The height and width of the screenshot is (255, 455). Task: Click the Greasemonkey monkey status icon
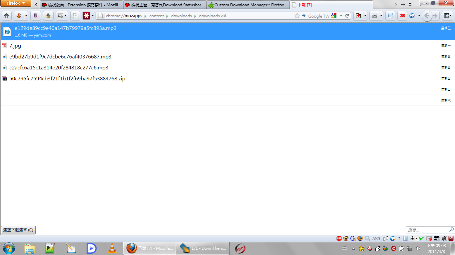tap(346, 238)
